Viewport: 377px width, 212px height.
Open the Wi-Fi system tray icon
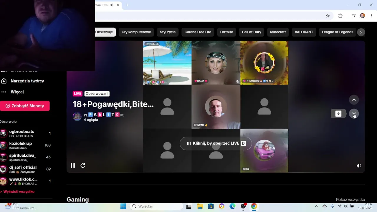coord(340,206)
